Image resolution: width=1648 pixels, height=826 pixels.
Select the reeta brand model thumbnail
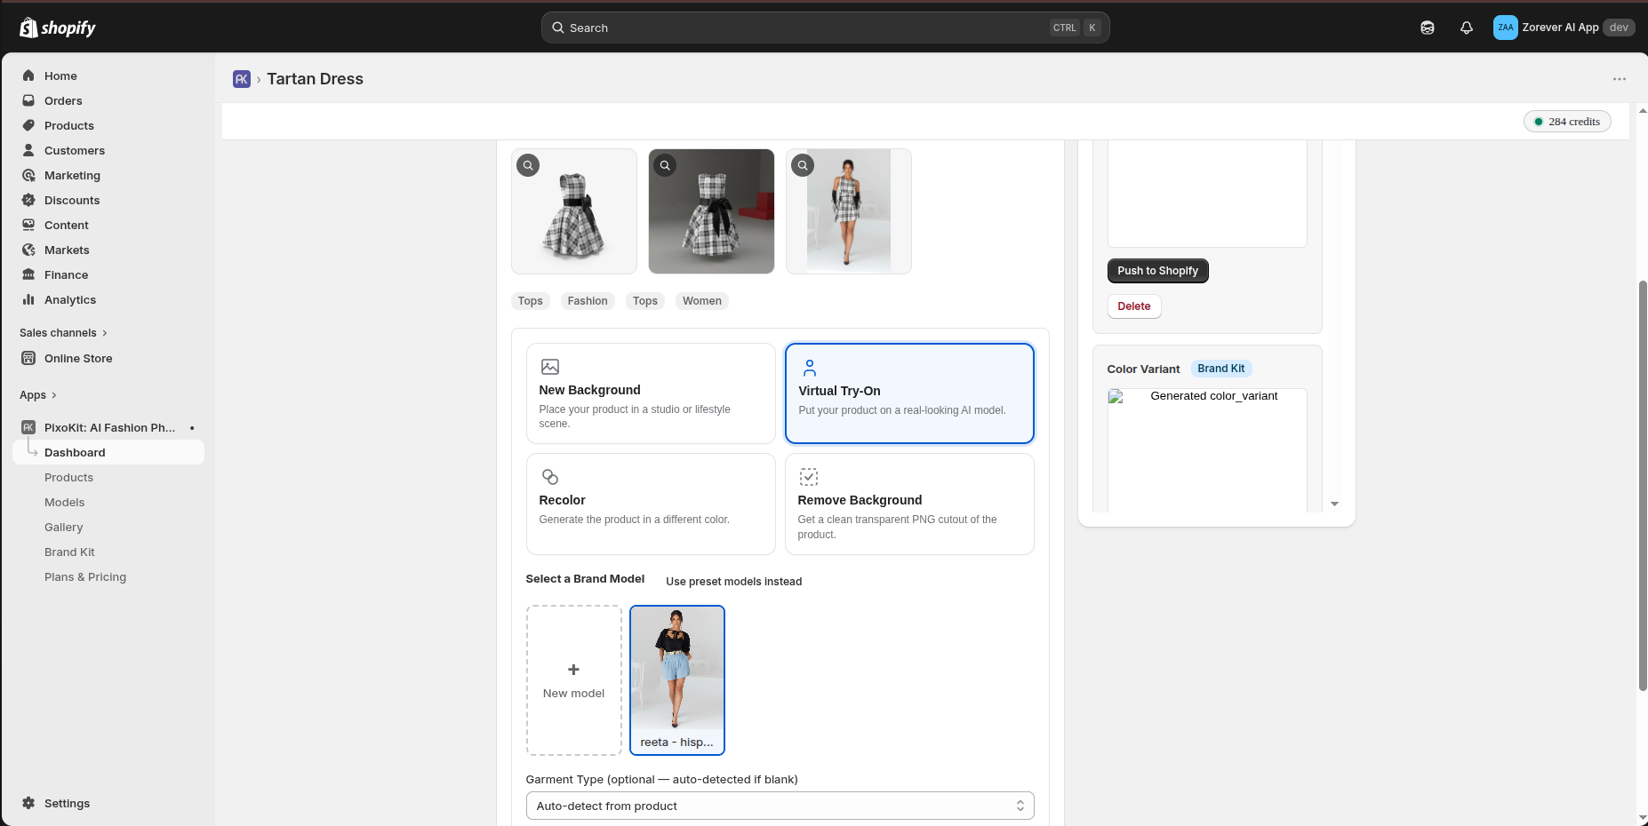676,680
